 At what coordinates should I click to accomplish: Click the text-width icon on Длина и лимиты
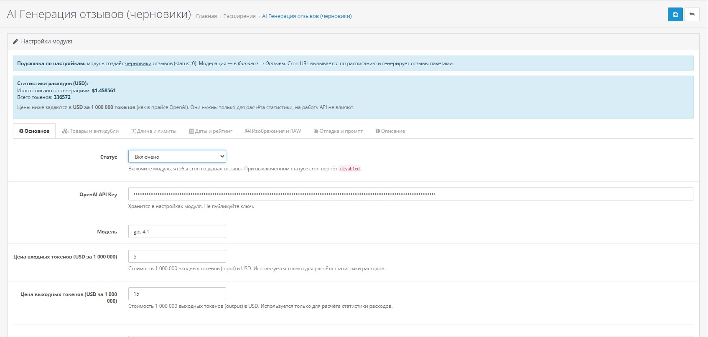click(x=134, y=131)
